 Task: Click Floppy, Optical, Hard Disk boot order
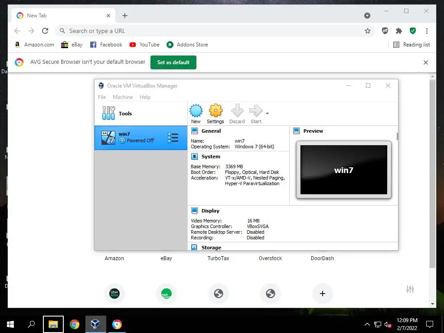[252, 172]
